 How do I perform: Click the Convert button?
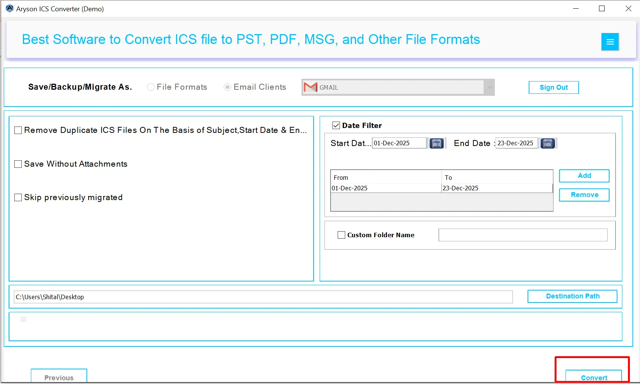click(x=593, y=378)
